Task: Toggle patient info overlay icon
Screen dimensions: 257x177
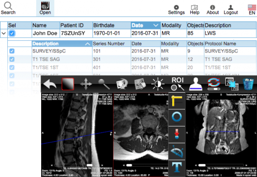Action: coord(195,84)
